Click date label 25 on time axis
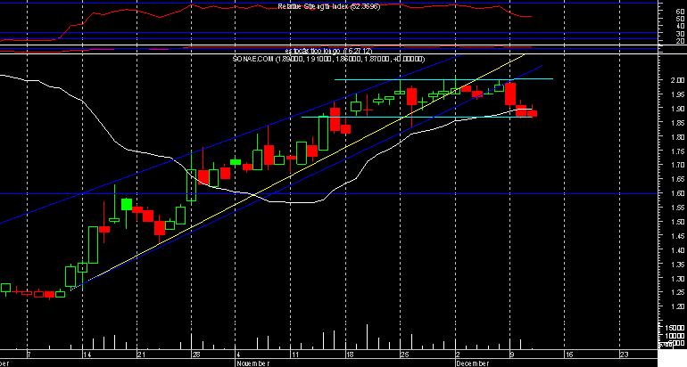This screenshot has height=367, width=687. point(404,355)
